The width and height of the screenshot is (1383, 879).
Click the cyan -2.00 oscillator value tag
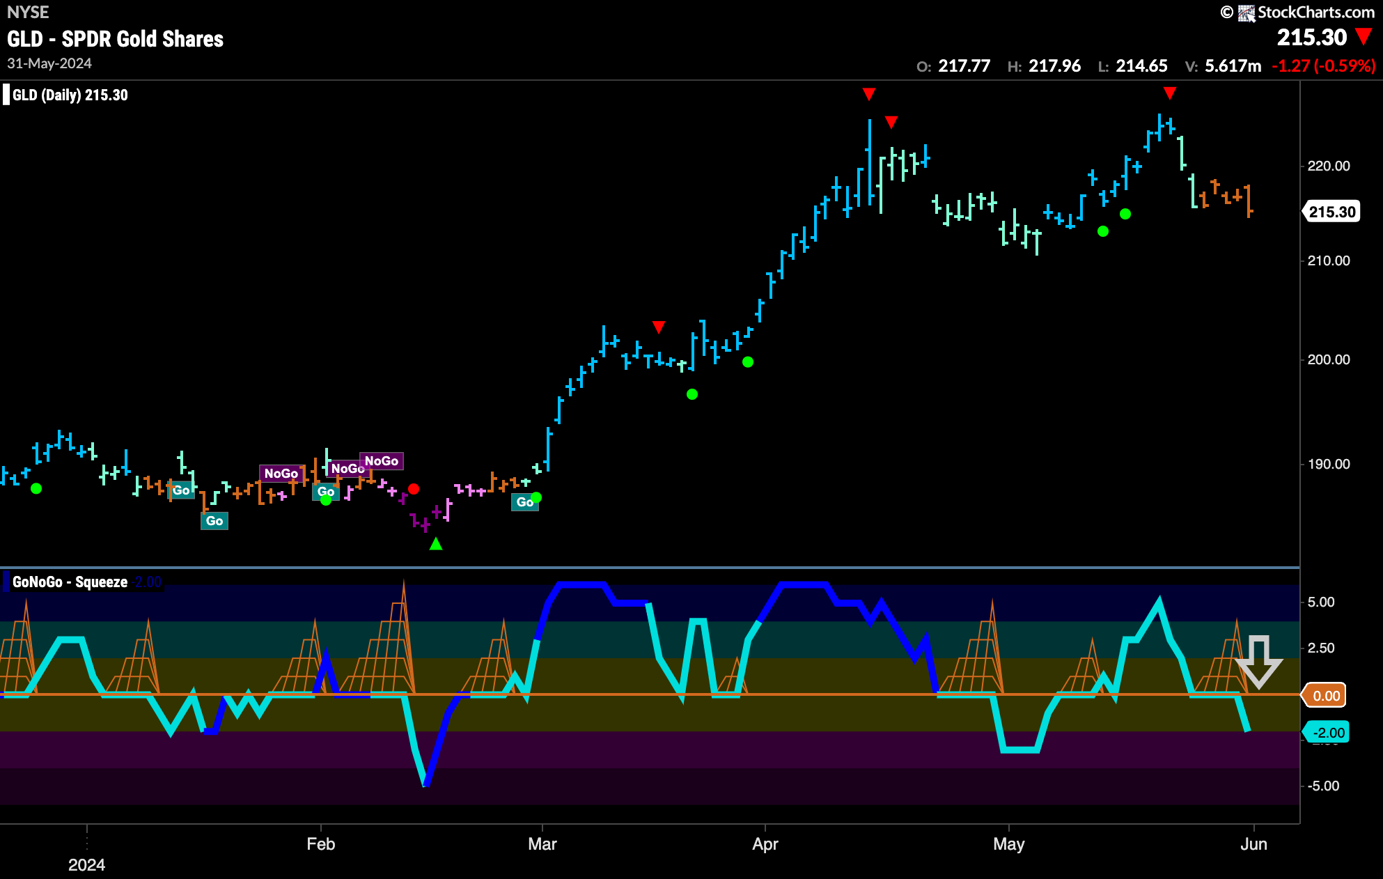1326,732
